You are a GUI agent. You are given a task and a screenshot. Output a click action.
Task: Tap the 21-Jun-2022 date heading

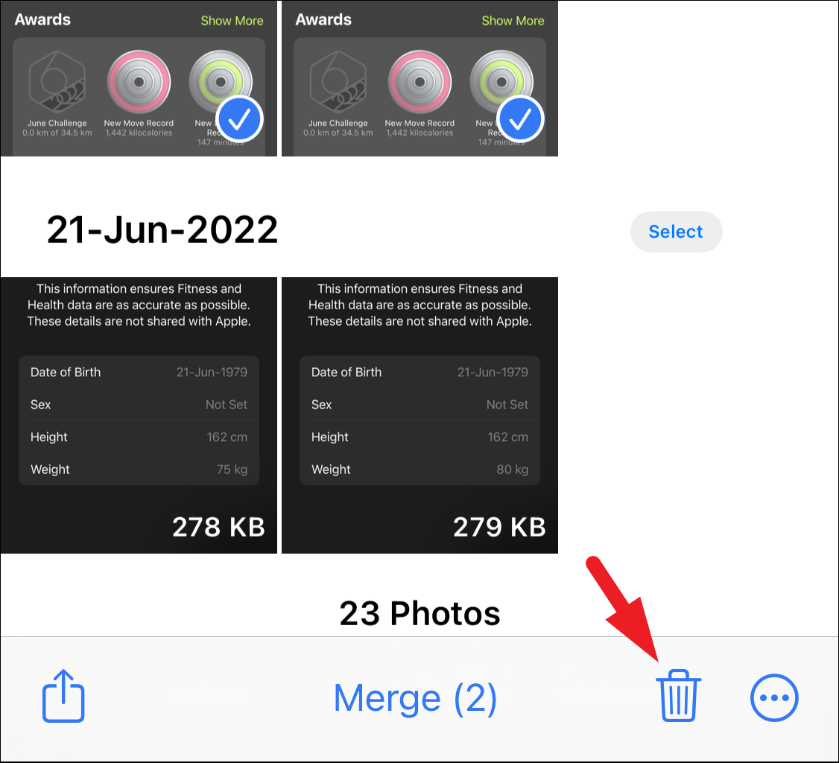pos(162,230)
